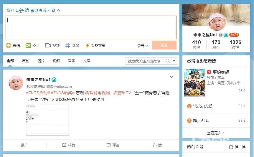Focus the new post text box

pyautogui.click(x=91, y=27)
